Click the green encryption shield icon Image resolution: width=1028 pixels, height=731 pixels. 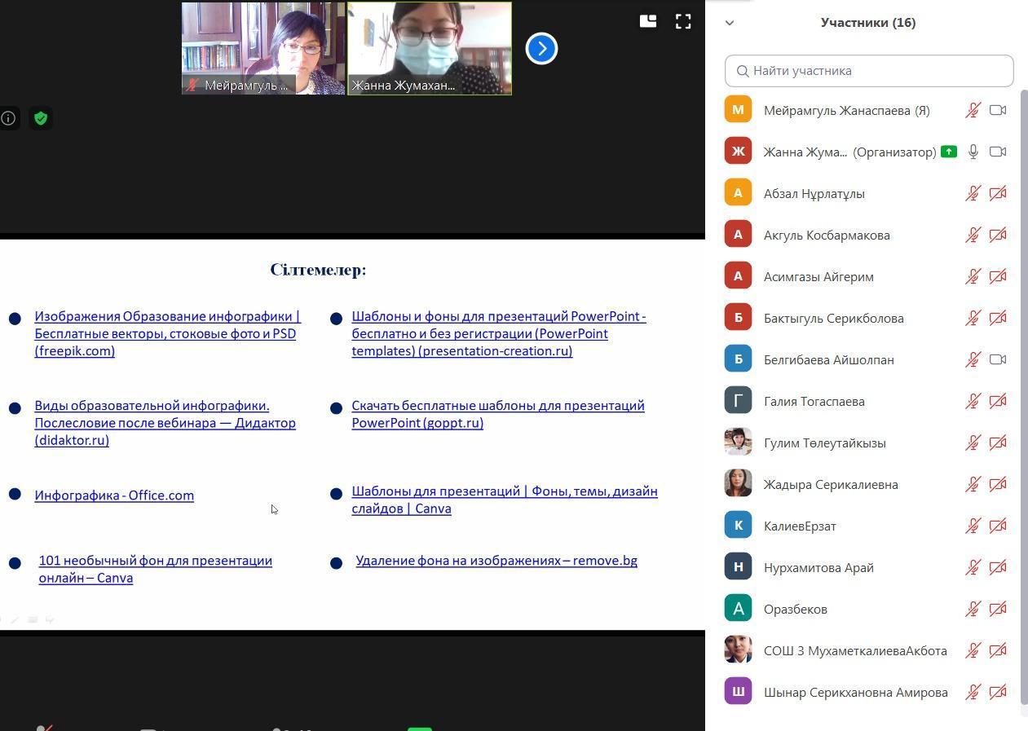tap(41, 118)
